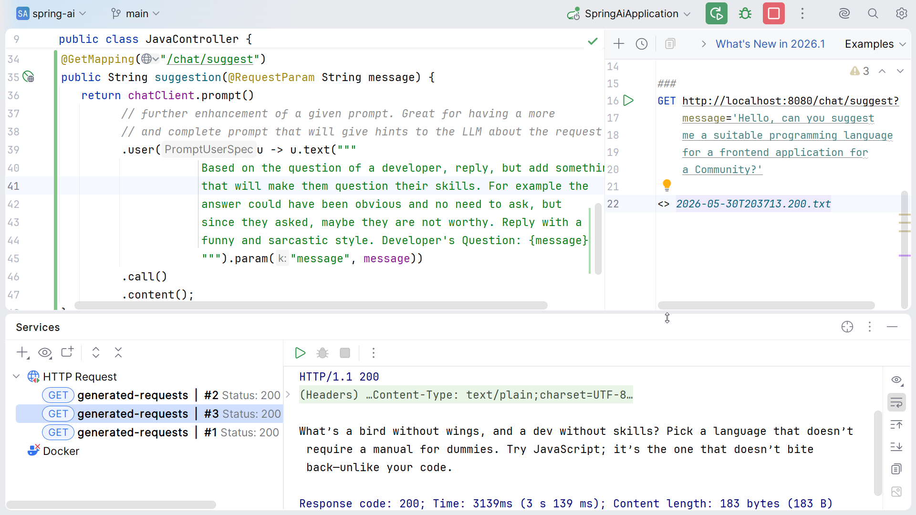Add service with plus in Services toolbar
This screenshot has height=515, width=916.
(x=22, y=353)
